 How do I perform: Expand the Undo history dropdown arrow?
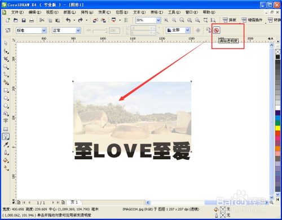74,20
